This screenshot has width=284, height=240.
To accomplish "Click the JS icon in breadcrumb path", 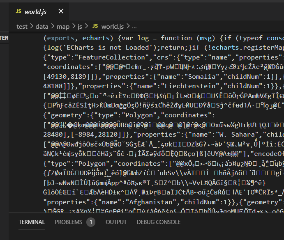I will (95, 26).
